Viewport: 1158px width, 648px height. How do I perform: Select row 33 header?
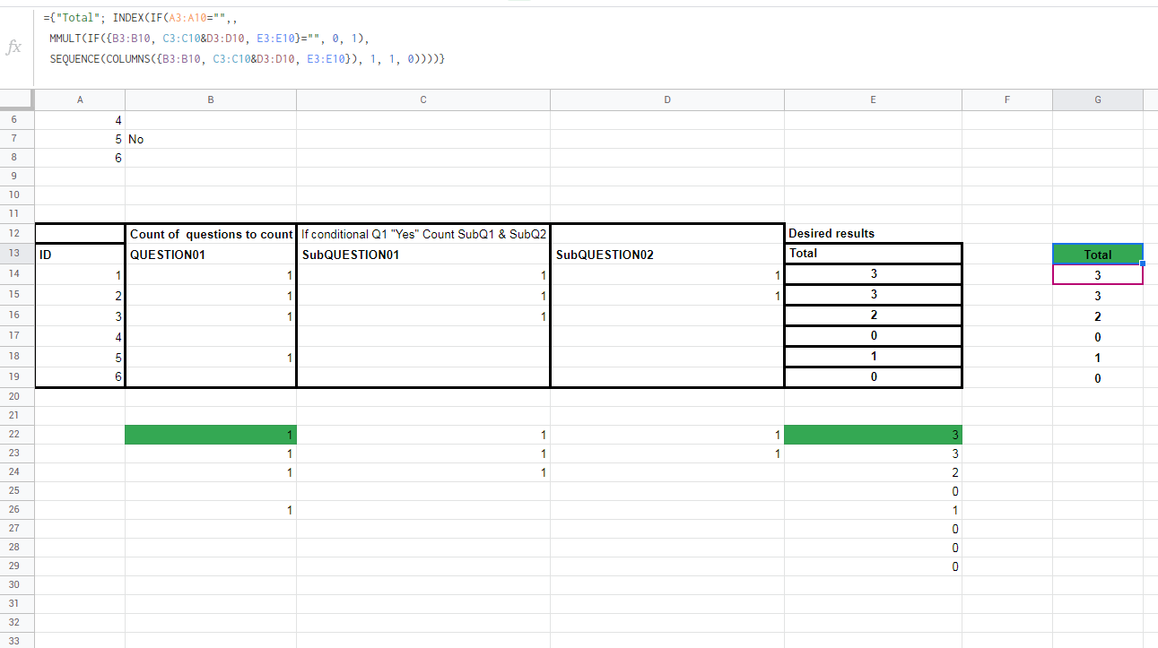[x=17, y=642]
